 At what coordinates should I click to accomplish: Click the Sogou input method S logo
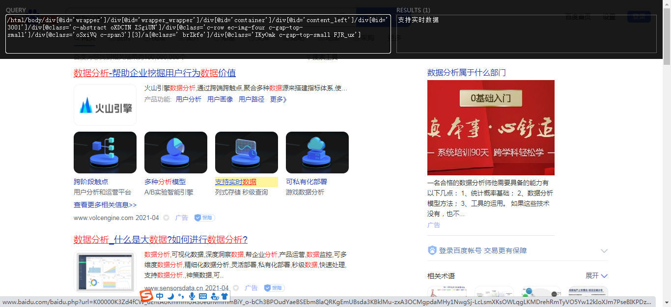(147, 296)
